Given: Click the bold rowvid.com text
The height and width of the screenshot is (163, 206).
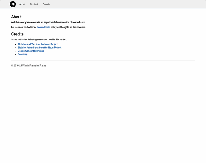Looking at the screenshot, I should coord(79,22).
